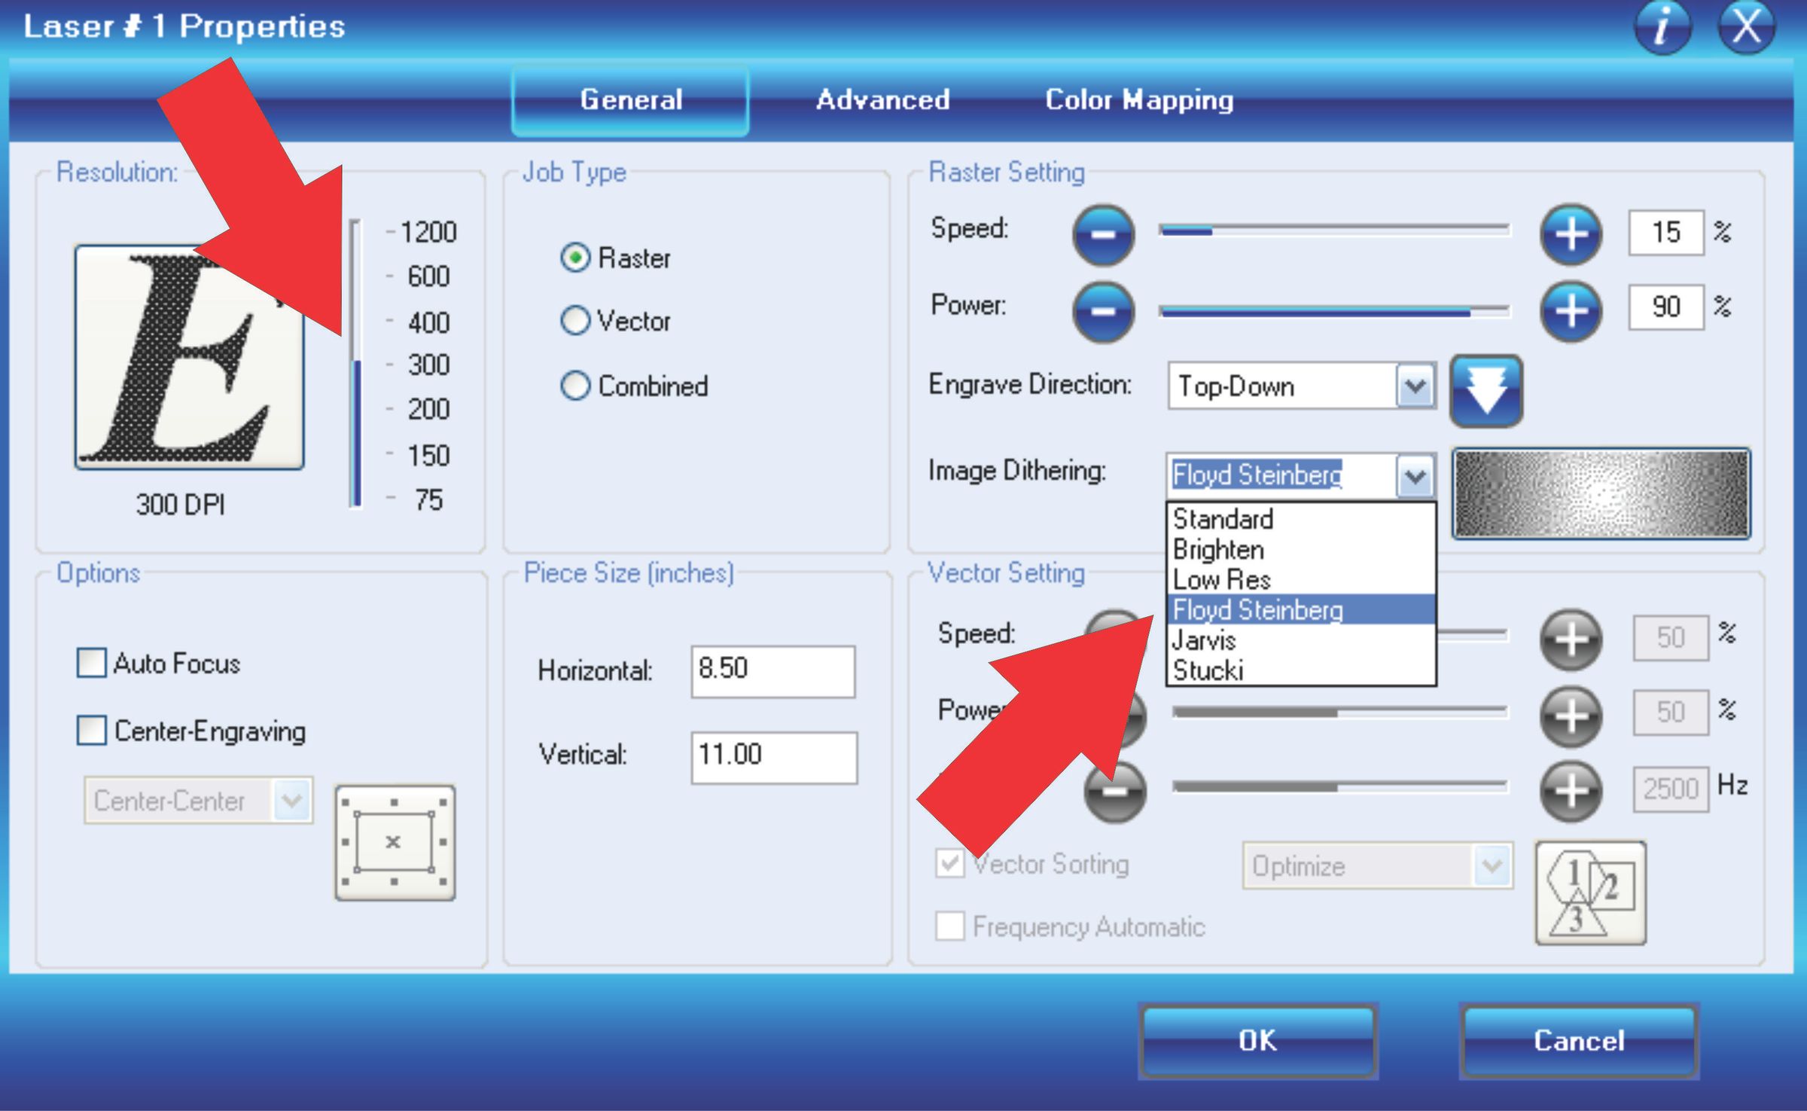Select the Vector job type

575,321
